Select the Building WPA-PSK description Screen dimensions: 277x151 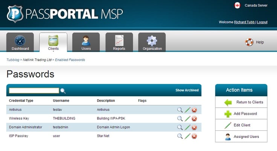tap(111, 118)
